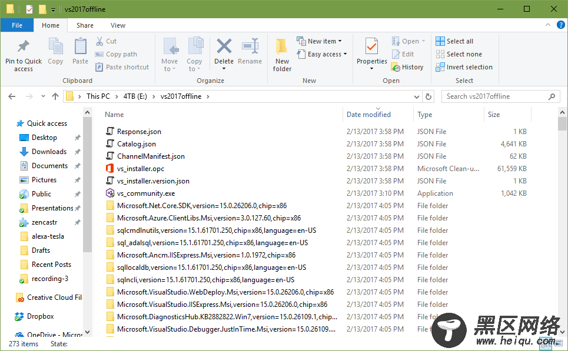Screen dimensions: 568x351
Task: Open Recent Posts in sidebar
Action: tap(51, 265)
